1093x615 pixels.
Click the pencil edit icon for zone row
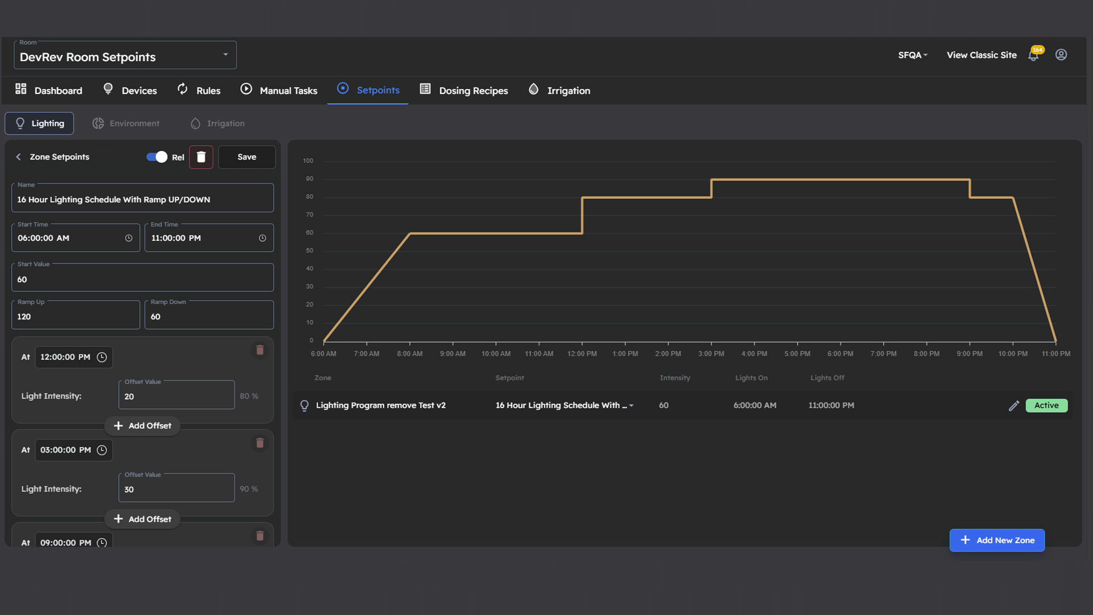[x=1014, y=405]
